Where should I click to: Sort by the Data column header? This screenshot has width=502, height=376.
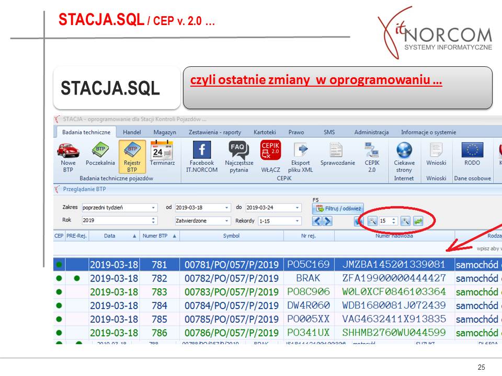tap(115, 236)
